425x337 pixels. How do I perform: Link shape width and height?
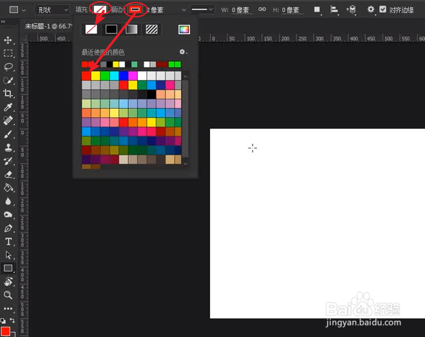coord(262,10)
